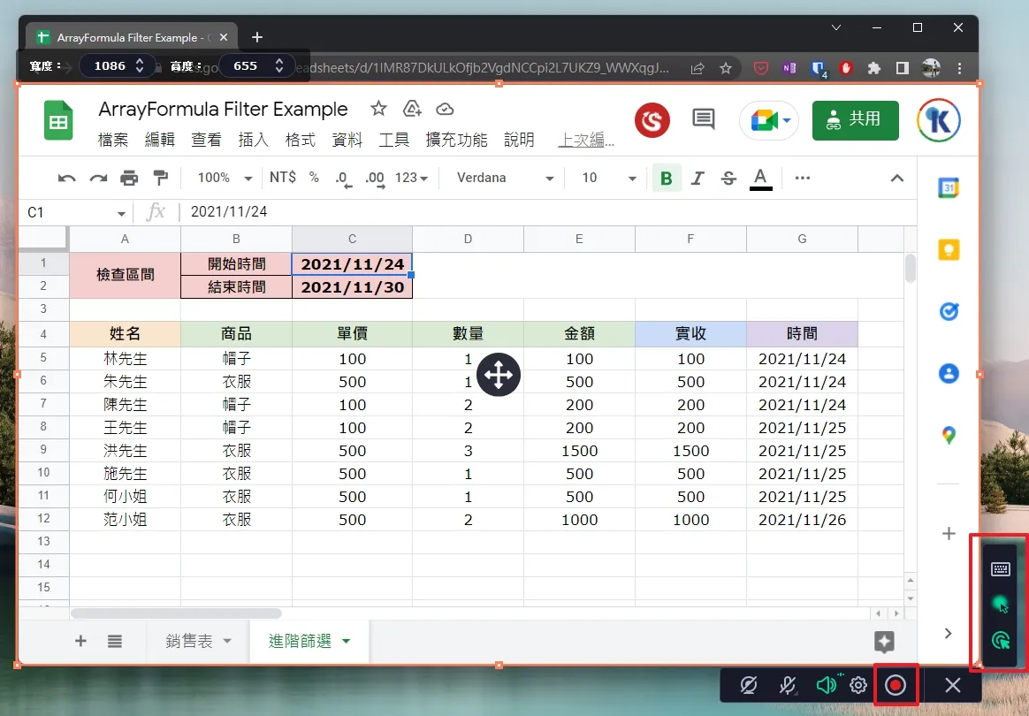Open Google Maps in the side panel
Image resolution: width=1029 pixels, height=716 pixels.
949,435
